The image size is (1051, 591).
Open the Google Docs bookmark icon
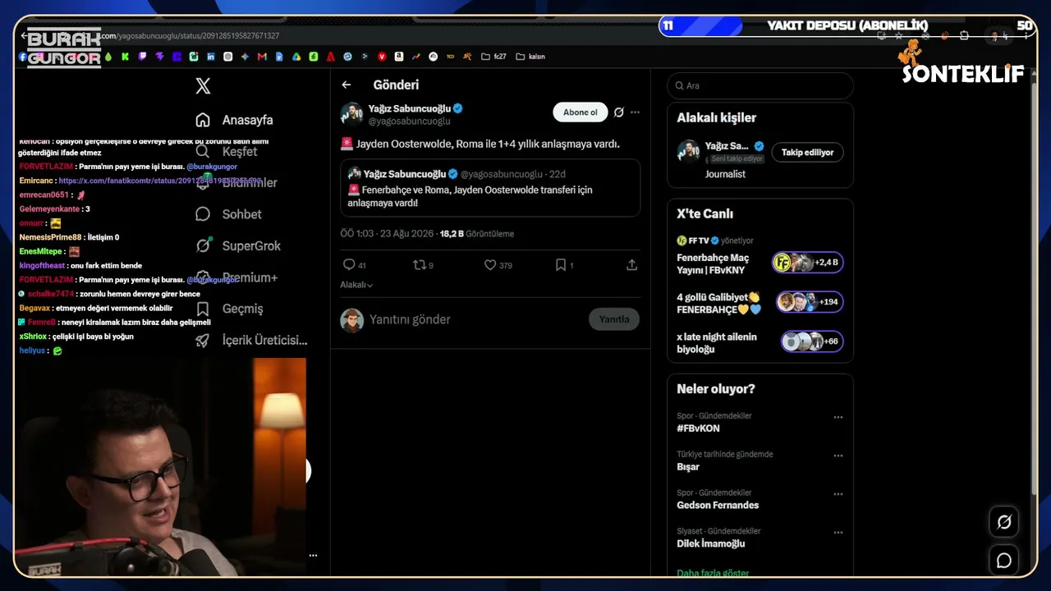tap(279, 57)
